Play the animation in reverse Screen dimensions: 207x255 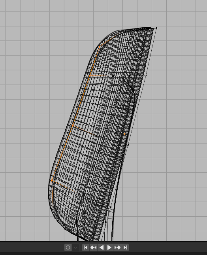coord(102,247)
